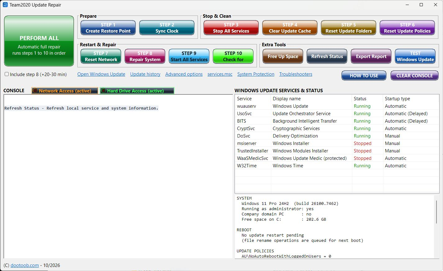Sort by the Startup type column header
Image resolution: width=443 pixels, height=271 pixels.
coord(411,99)
